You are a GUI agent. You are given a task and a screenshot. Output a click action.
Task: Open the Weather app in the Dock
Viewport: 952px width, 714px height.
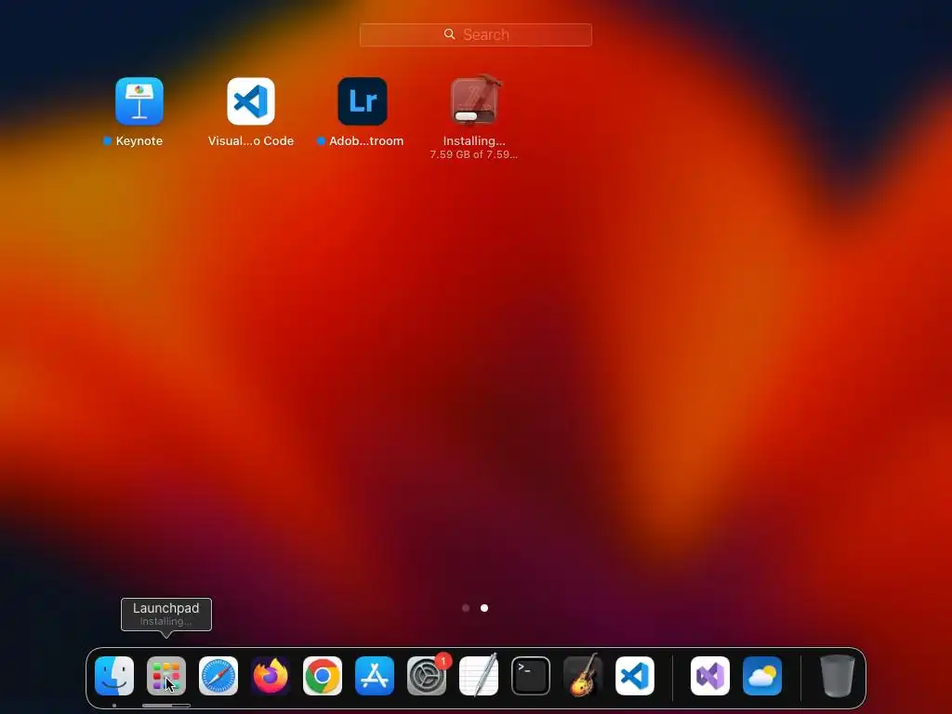coord(762,676)
